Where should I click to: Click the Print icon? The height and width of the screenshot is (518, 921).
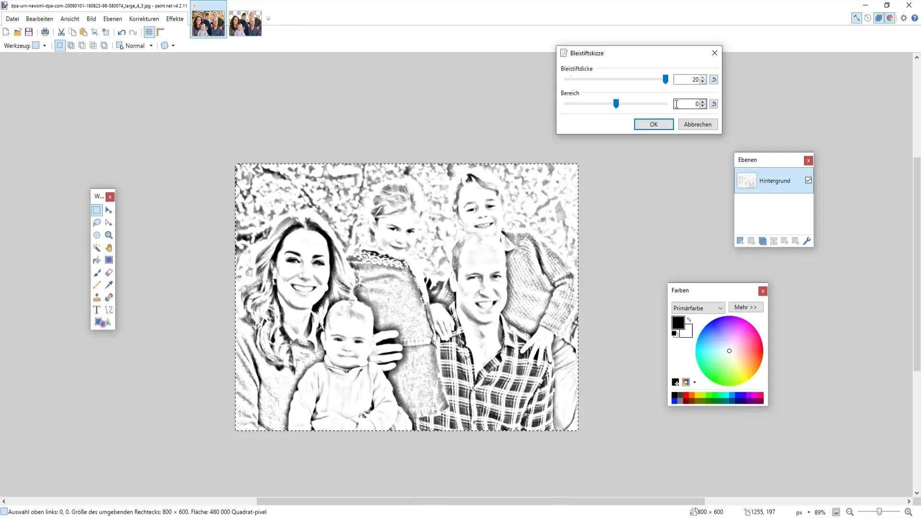click(x=45, y=32)
